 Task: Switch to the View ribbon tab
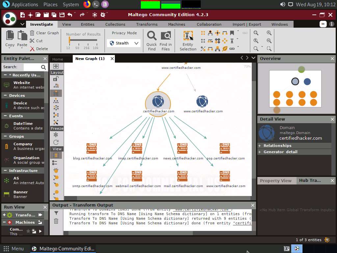pyautogui.click(x=66, y=24)
